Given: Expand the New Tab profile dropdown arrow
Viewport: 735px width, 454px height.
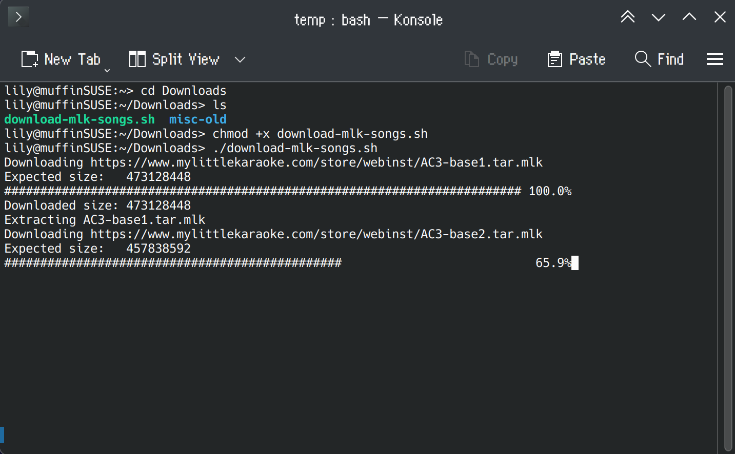Looking at the screenshot, I should 107,70.
